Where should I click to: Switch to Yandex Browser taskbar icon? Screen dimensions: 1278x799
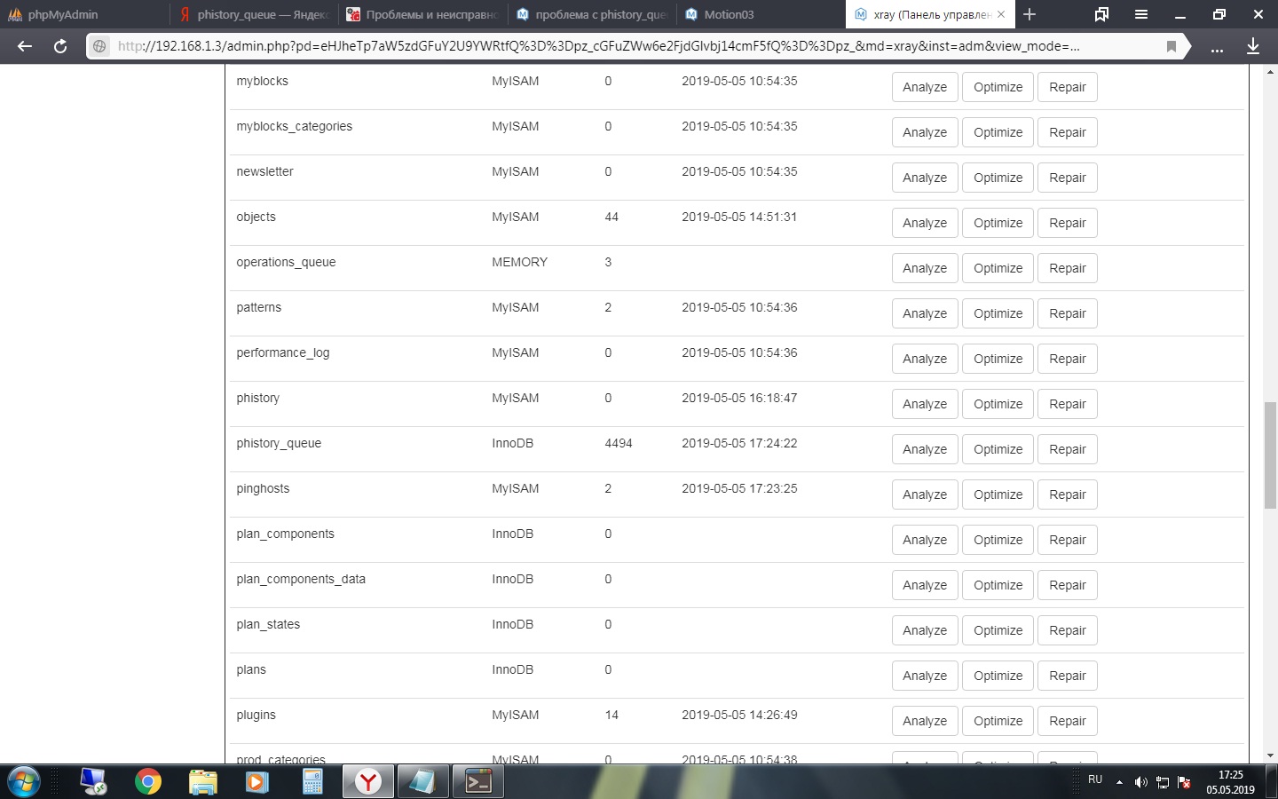367,782
